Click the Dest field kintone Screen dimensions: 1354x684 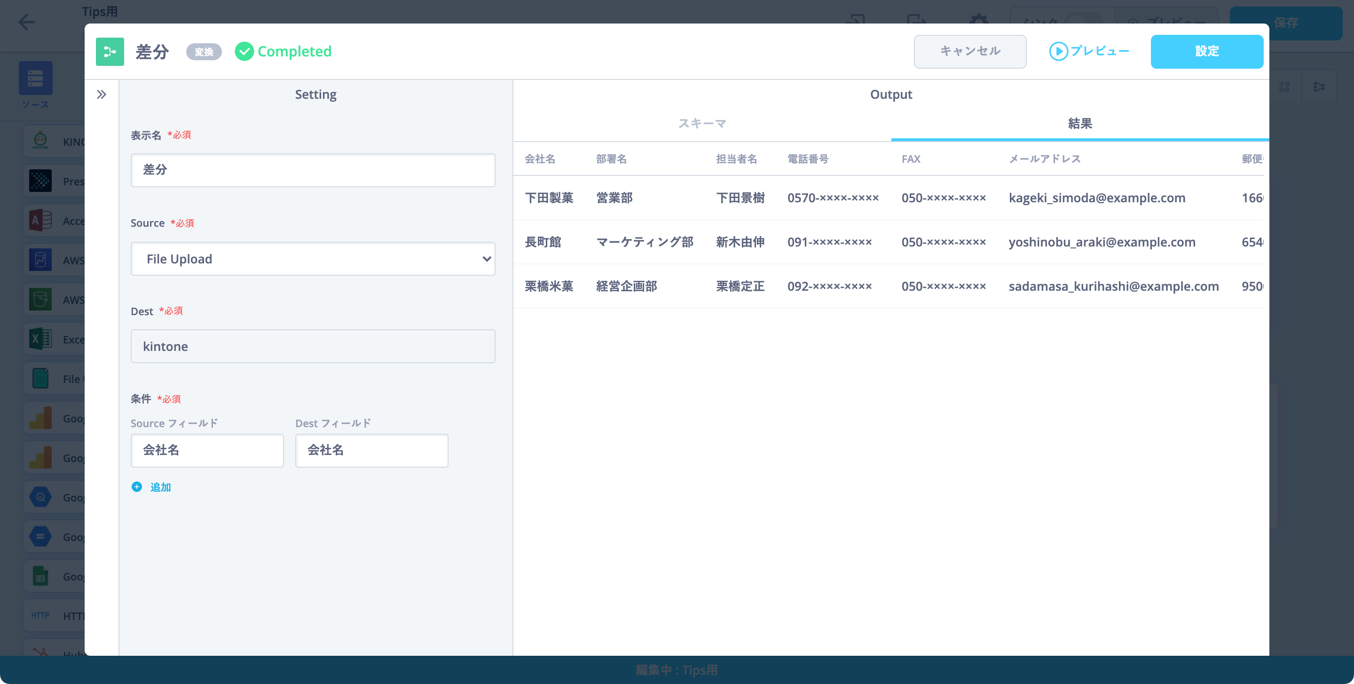313,346
